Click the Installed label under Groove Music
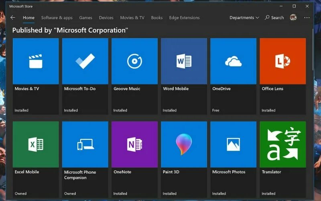 pos(120,110)
